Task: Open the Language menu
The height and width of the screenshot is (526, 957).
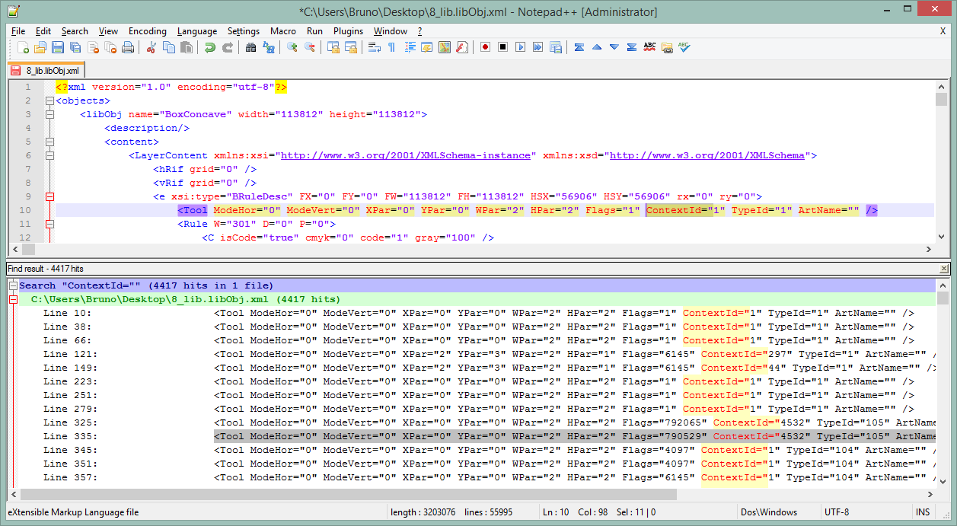Action: tap(197, 31)
